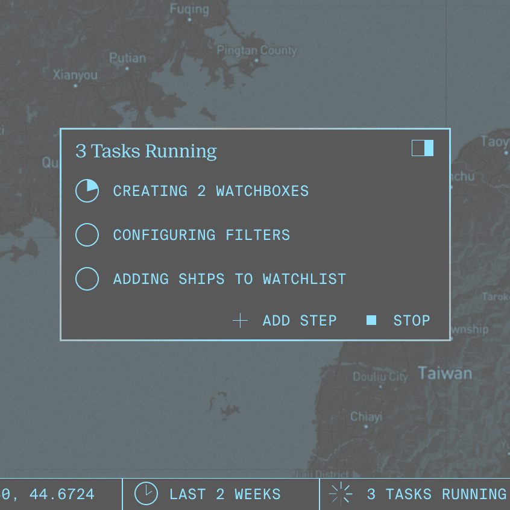Click the pie progress icon for CREATING 2 WATCHBOXES
The height and width of the screenshot is (510, 510).
point(87,190)
